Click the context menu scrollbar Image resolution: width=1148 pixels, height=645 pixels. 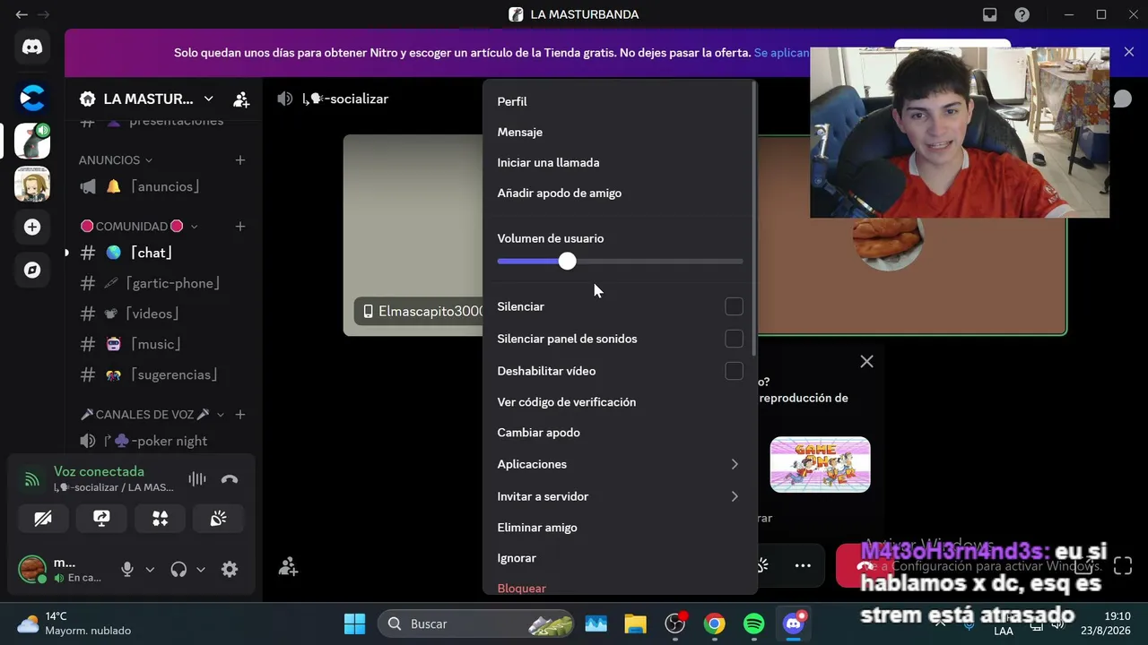(755, 219)
